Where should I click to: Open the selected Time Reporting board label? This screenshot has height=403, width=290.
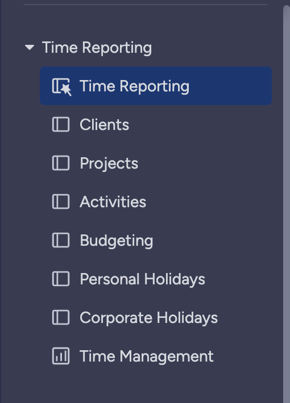pyautogui.click(x=134, y=86)
